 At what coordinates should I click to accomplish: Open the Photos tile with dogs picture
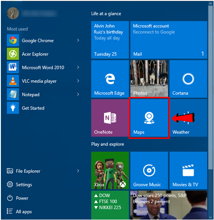(149, 79)
